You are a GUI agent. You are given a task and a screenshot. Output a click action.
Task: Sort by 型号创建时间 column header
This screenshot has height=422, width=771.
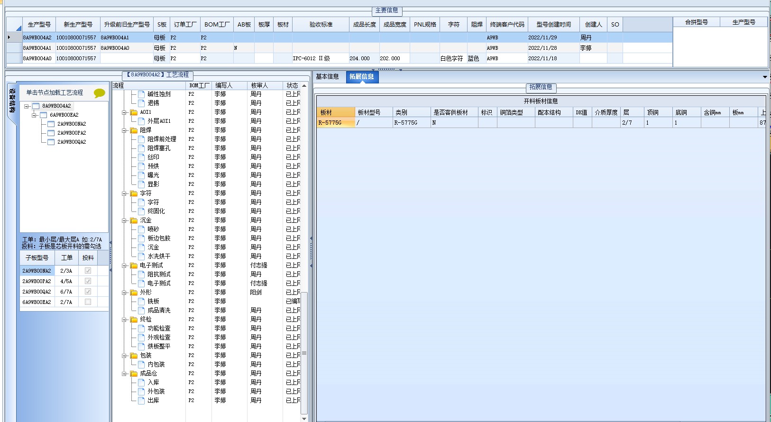pos(554,25)
